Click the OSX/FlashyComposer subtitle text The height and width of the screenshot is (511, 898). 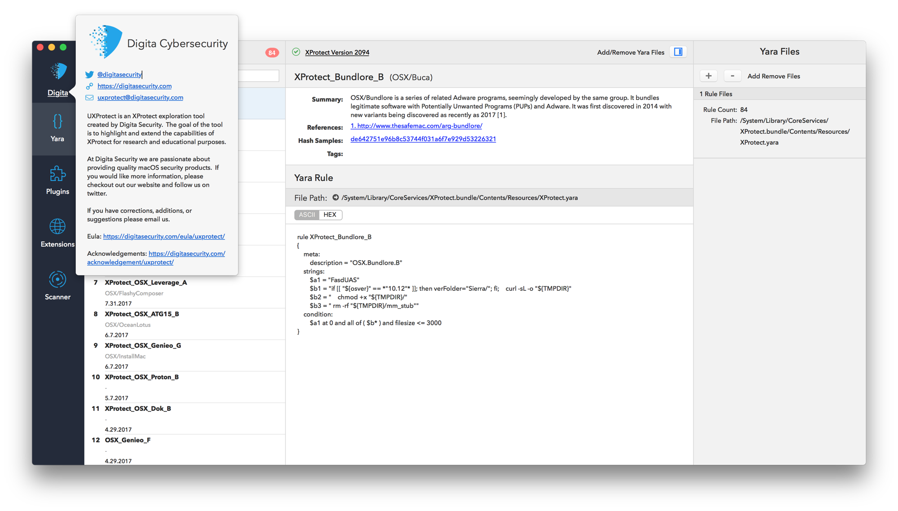(134, 293)
